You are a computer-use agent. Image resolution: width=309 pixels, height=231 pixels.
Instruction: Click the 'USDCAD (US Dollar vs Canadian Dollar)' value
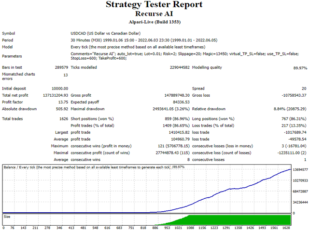[106, 33]
